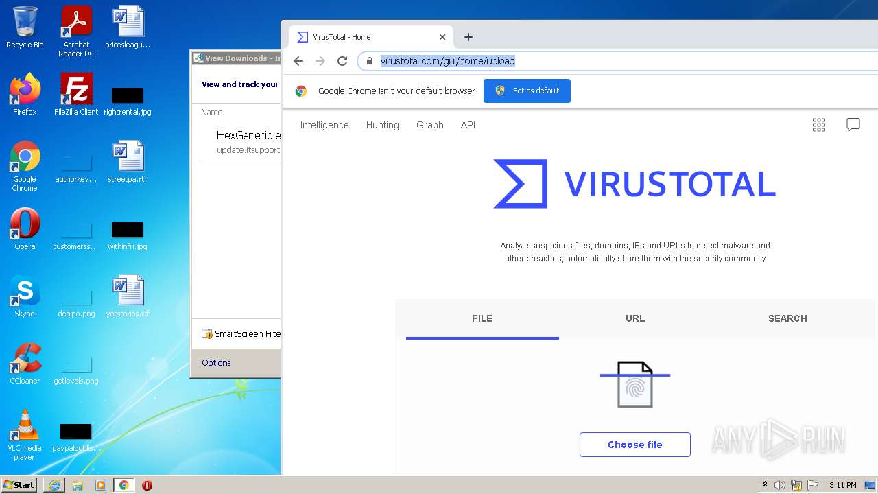Select the authorkey file icon

pos(76,167)
